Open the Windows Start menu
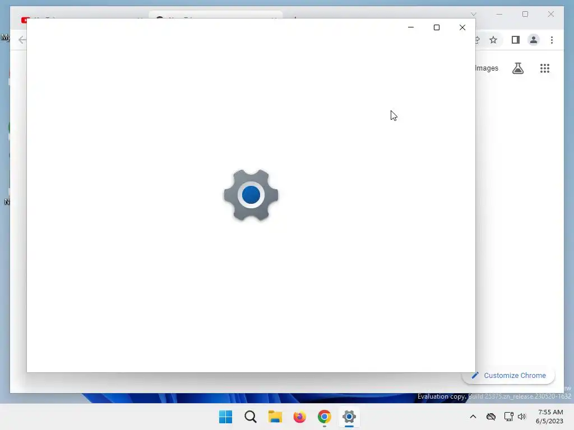The image size is (574, 430). pos(225,417)
